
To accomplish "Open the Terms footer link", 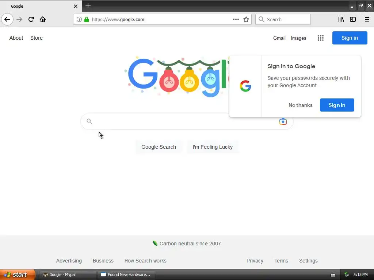I will pyautogui.click(x=281, y=261).
